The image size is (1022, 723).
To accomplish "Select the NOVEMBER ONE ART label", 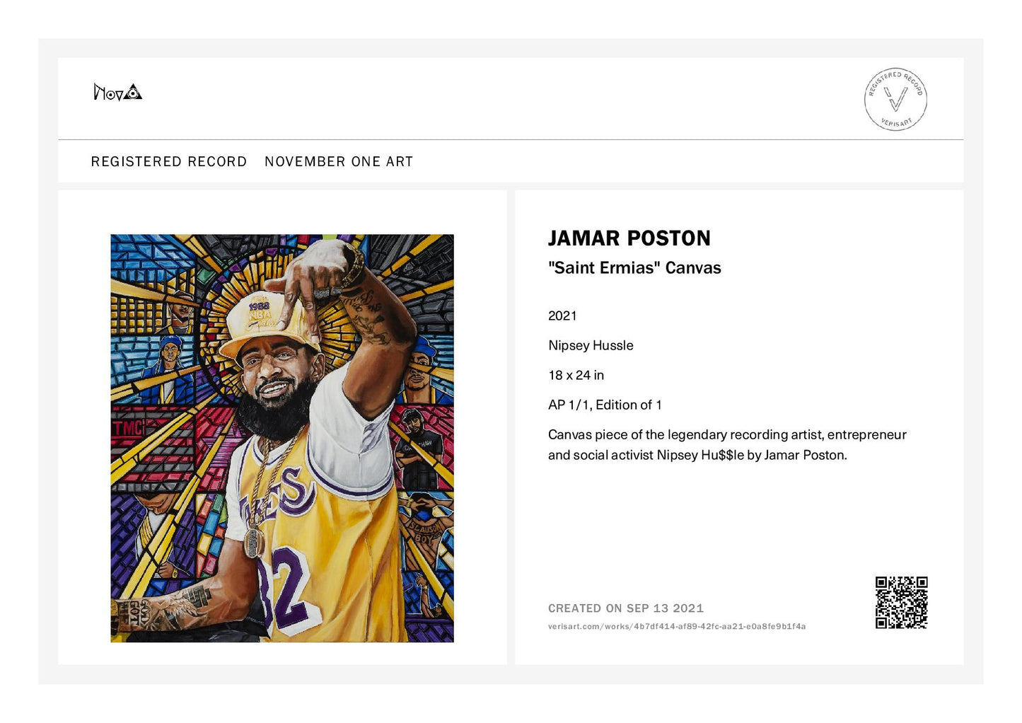I will 339,162.
